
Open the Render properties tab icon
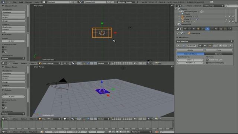point(185,29)
